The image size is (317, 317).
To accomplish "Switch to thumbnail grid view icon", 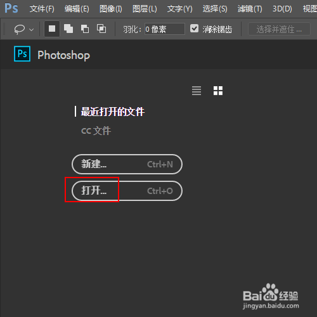I will point(218,91).
